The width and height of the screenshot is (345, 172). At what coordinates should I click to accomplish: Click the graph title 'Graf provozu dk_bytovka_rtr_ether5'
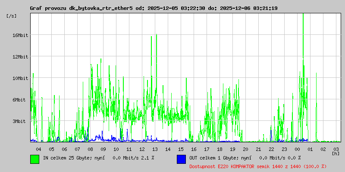point(81,8)
